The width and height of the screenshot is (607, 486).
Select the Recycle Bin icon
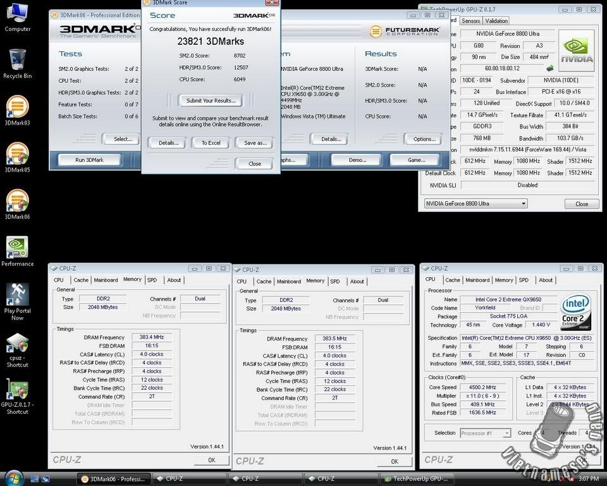(18, 65)
